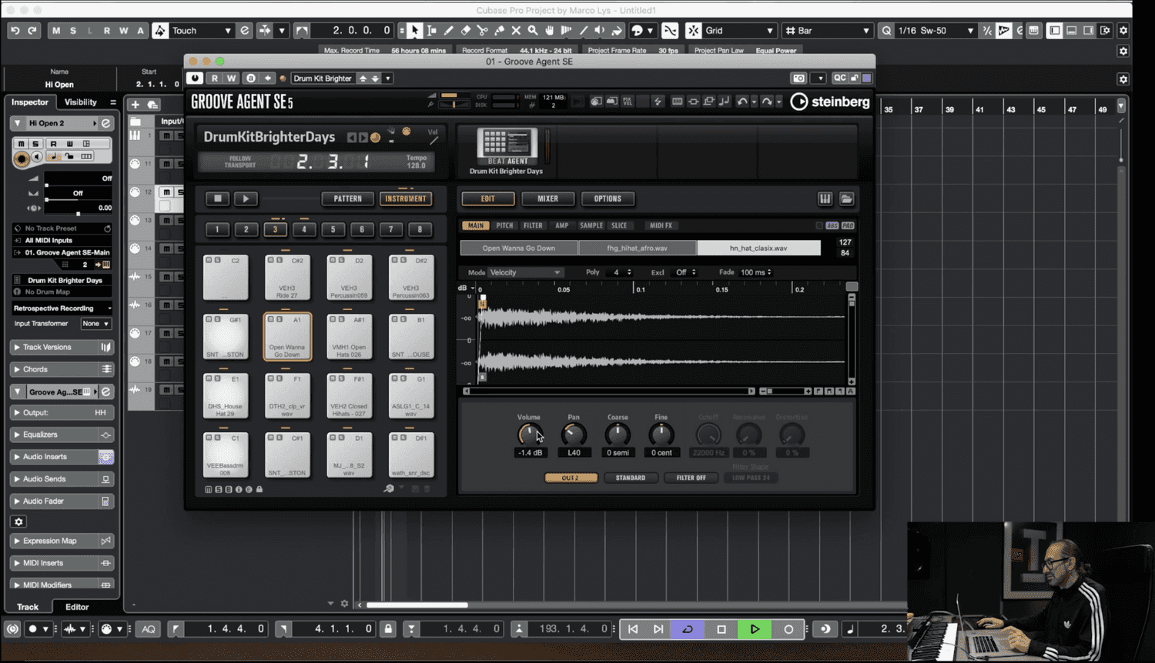Select the Mute X tool
Viewport: 1155px width, 663px height.
pyautogui.click(x=516, y=30)
